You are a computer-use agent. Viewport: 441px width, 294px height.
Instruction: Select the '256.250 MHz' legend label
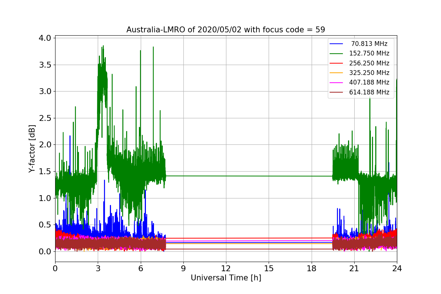369,63
